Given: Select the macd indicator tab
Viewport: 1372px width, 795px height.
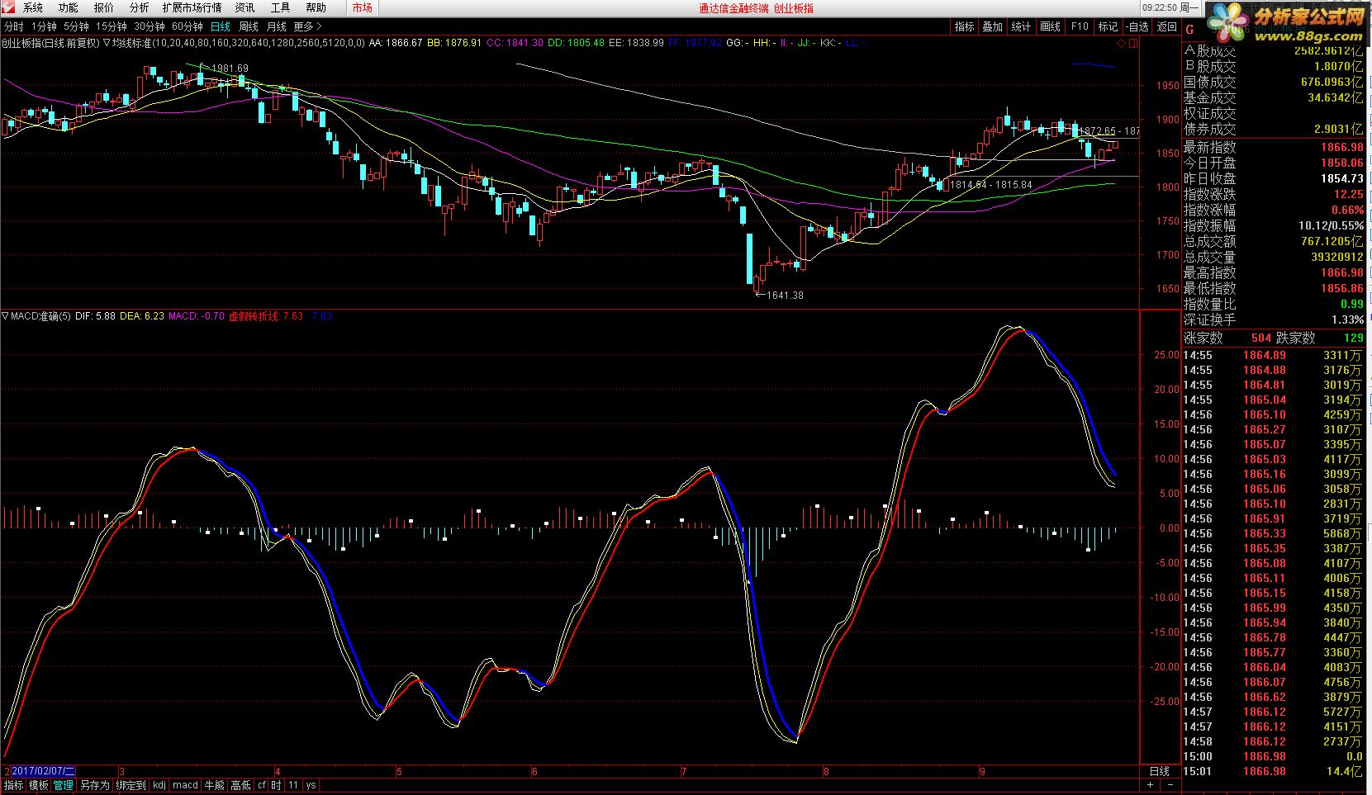Looking at the screenshot, I should 185,785.
